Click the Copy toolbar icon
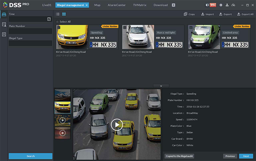Screen dimensions: 256x161 pos(189,14)
